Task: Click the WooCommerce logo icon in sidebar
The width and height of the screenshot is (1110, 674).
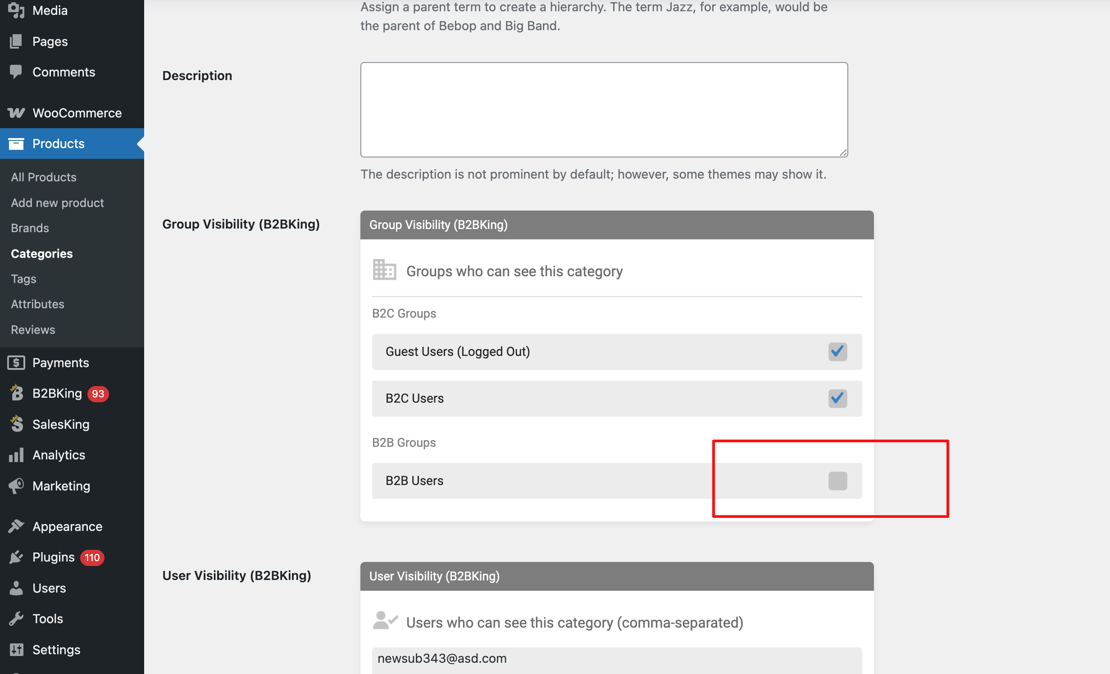Action: 16,113
